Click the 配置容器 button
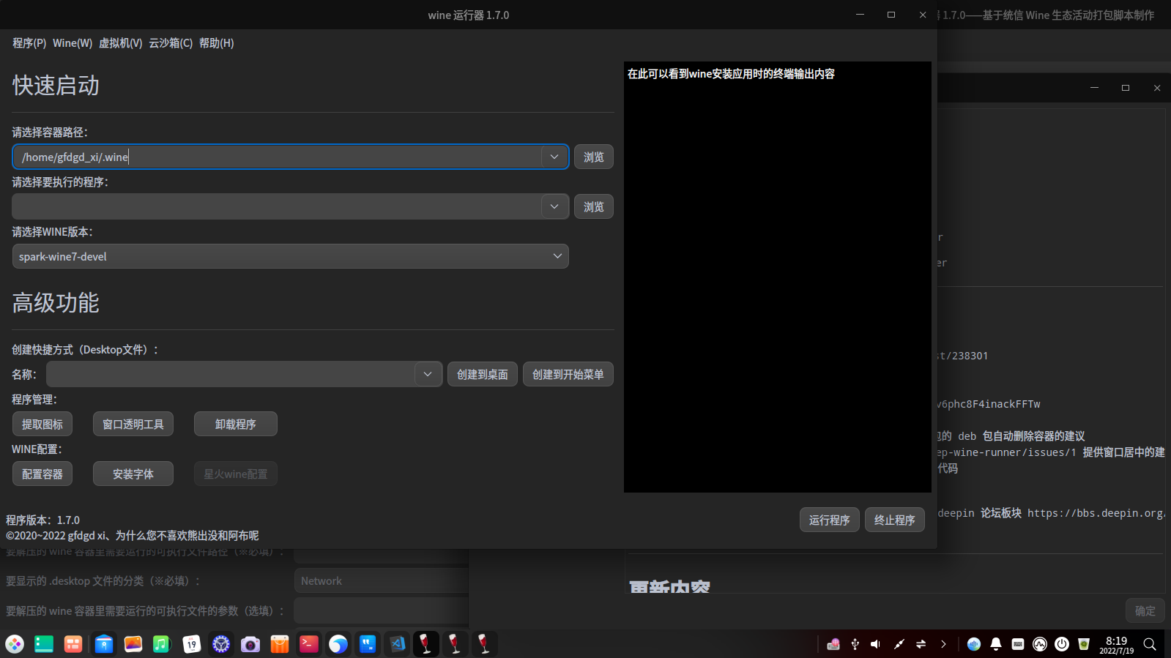1171x658 pixels. pos(42,474)
